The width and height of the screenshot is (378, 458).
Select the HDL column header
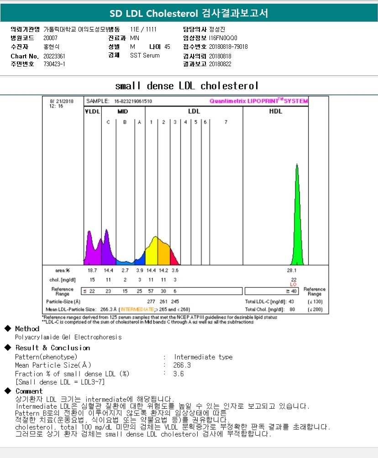(x=276, y=111)
